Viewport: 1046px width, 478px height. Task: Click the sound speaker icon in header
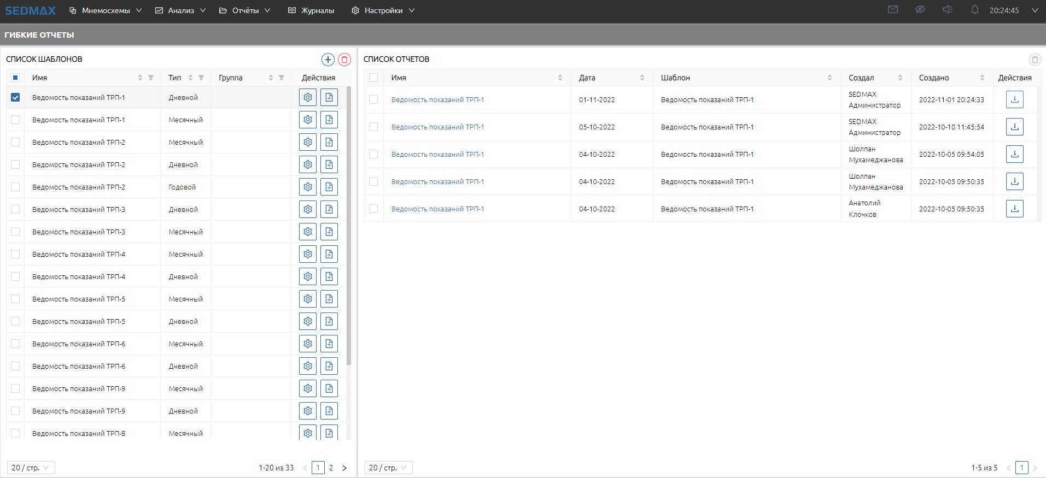coord(948,10)
